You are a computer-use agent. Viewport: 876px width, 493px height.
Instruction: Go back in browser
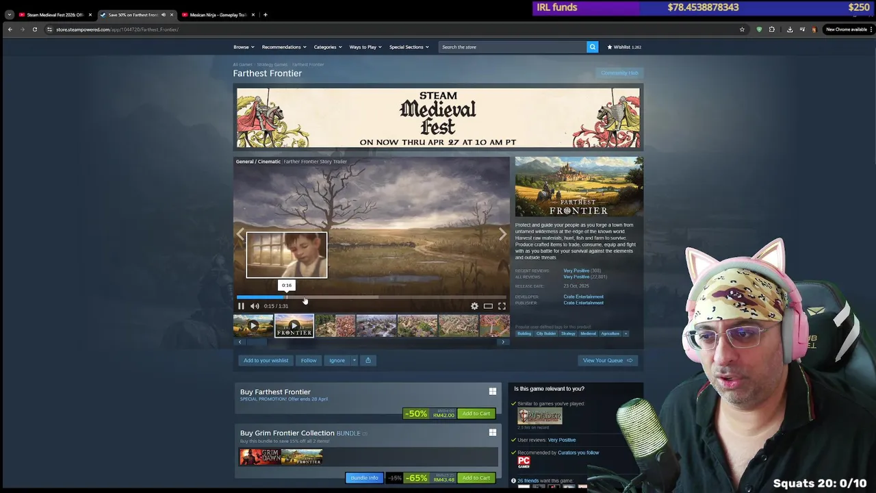(x=10, y=29)
